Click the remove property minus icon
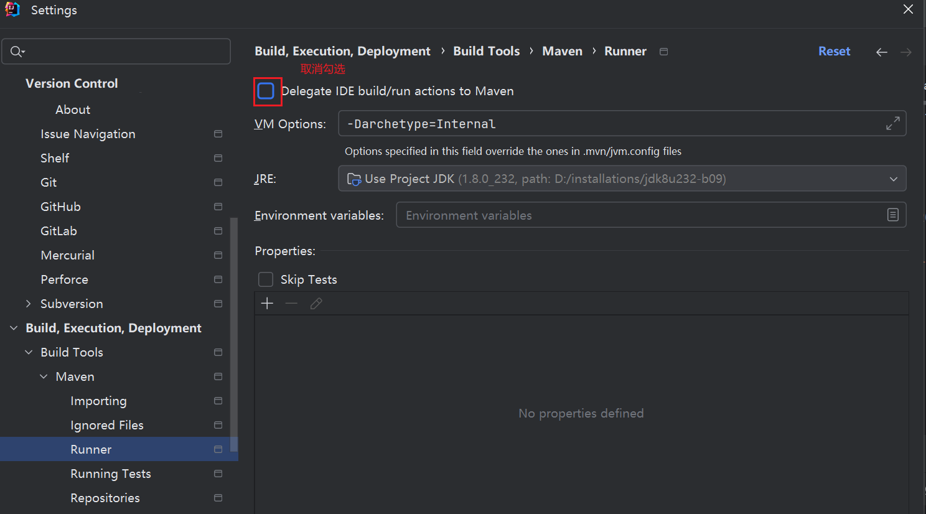Image resolution: width=926 pixels, height=514 pixels. pos(291,304)
